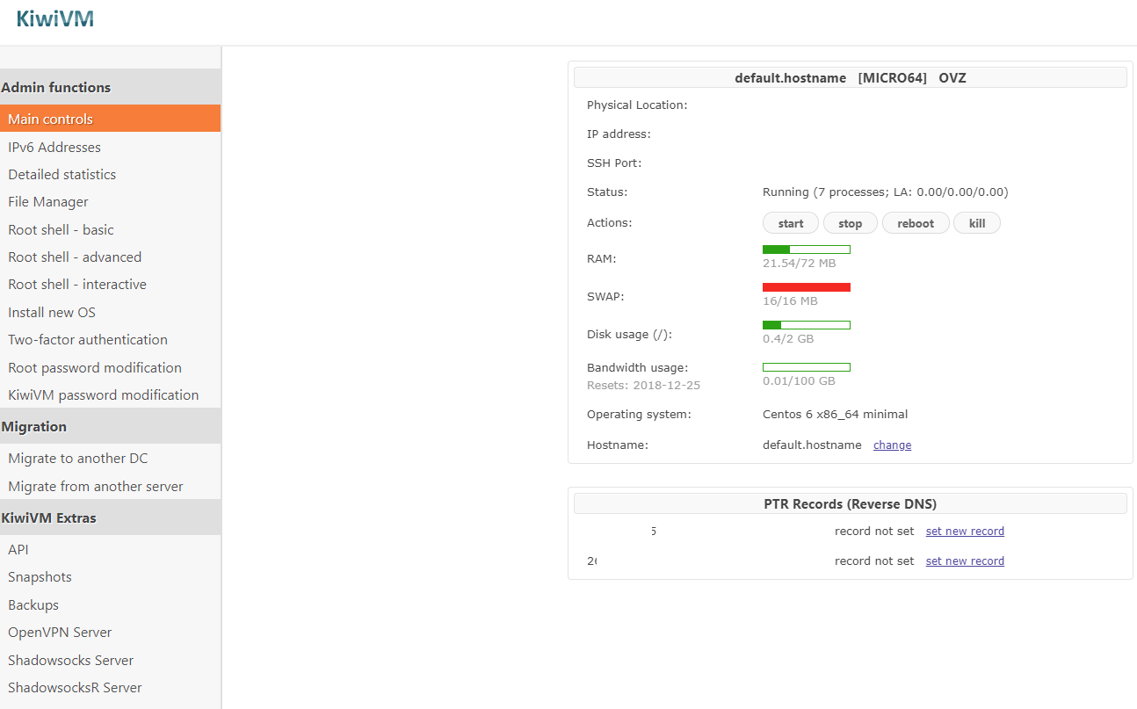Click the 0.4/2 GB disk value
Screen dimensions: 1137x709
[x=788, y=338]
